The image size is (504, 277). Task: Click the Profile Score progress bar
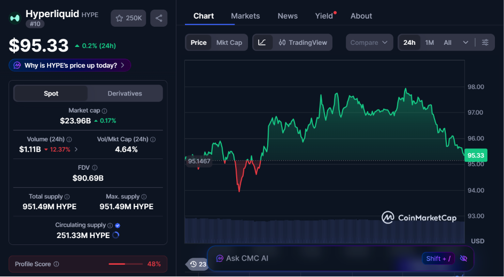click(x=126, y=264)
